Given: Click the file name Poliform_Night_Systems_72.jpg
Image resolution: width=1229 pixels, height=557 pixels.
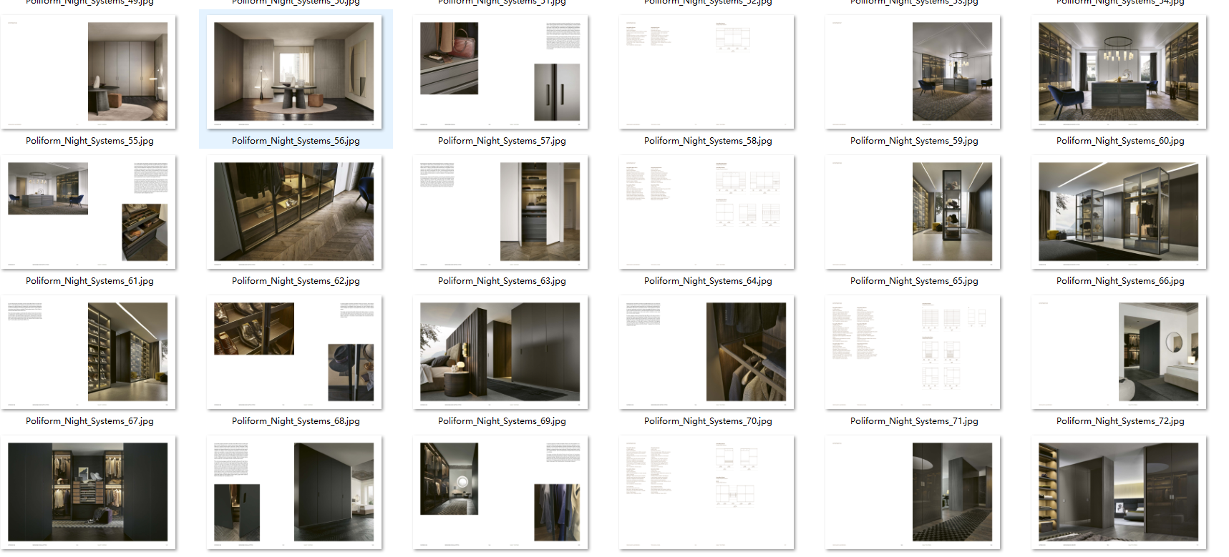Looking at the screenshot, I should 1120,421.
